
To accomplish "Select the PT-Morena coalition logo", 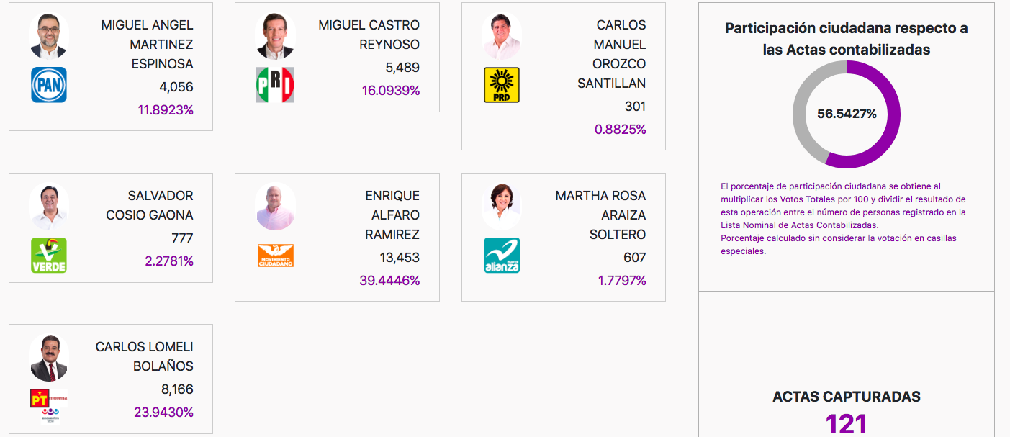I will [40, 397].
